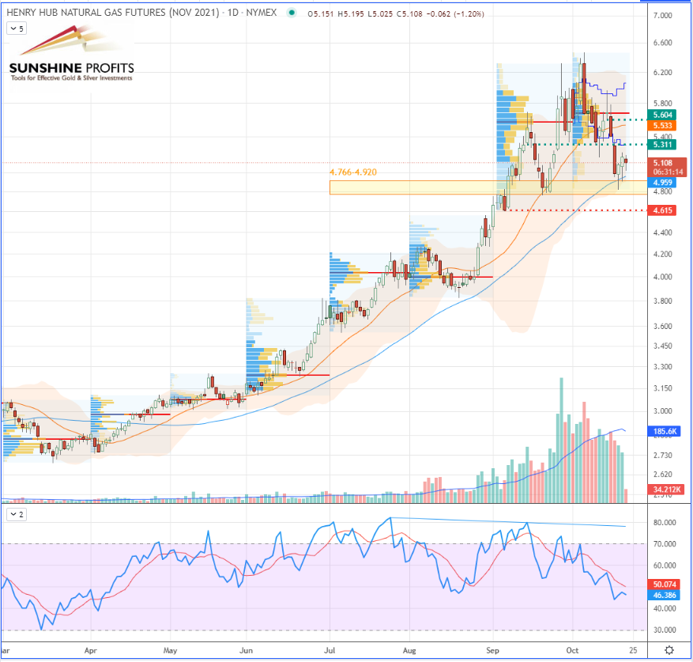Click the 25 date label on time axis
The width and height of the screenshot is (693, 662).
pyautogui.click(x=633, y=650)
